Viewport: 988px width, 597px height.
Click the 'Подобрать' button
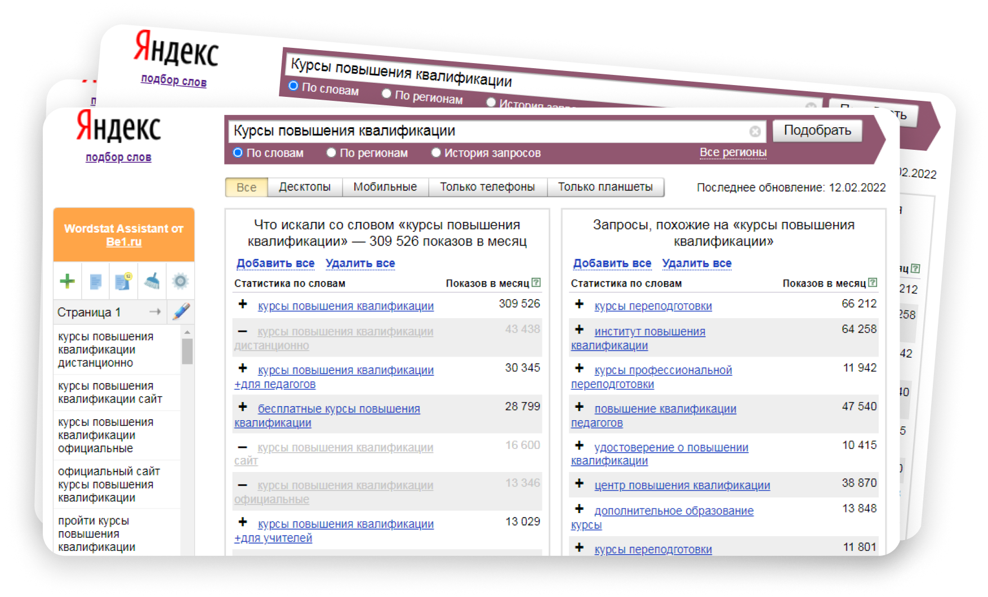[x=817, y=131]
